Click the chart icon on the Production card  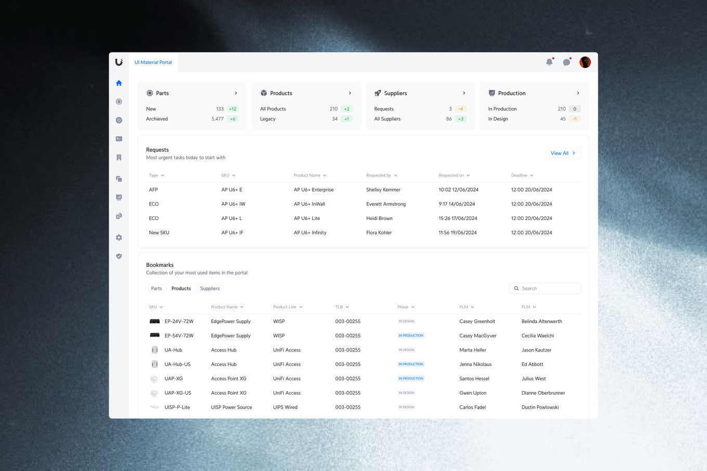tap(492, 93)
